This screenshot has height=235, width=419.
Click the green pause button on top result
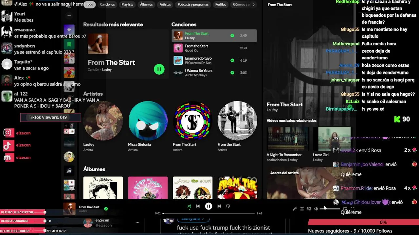pyautogui.click(x=159, y=69)
